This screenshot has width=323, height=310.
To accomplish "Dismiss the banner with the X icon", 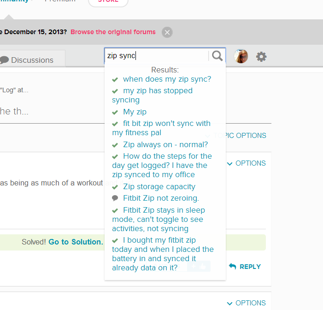I will click(167, 32).
